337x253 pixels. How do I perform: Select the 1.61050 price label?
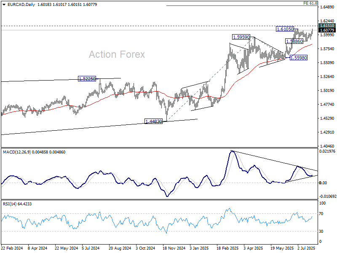pyautogui.click(x=285, y=29)
